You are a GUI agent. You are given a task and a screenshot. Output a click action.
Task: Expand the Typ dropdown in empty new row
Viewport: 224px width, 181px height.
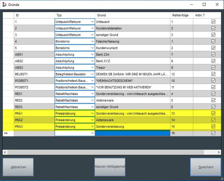pyautogui.click(x=92, y=133)
